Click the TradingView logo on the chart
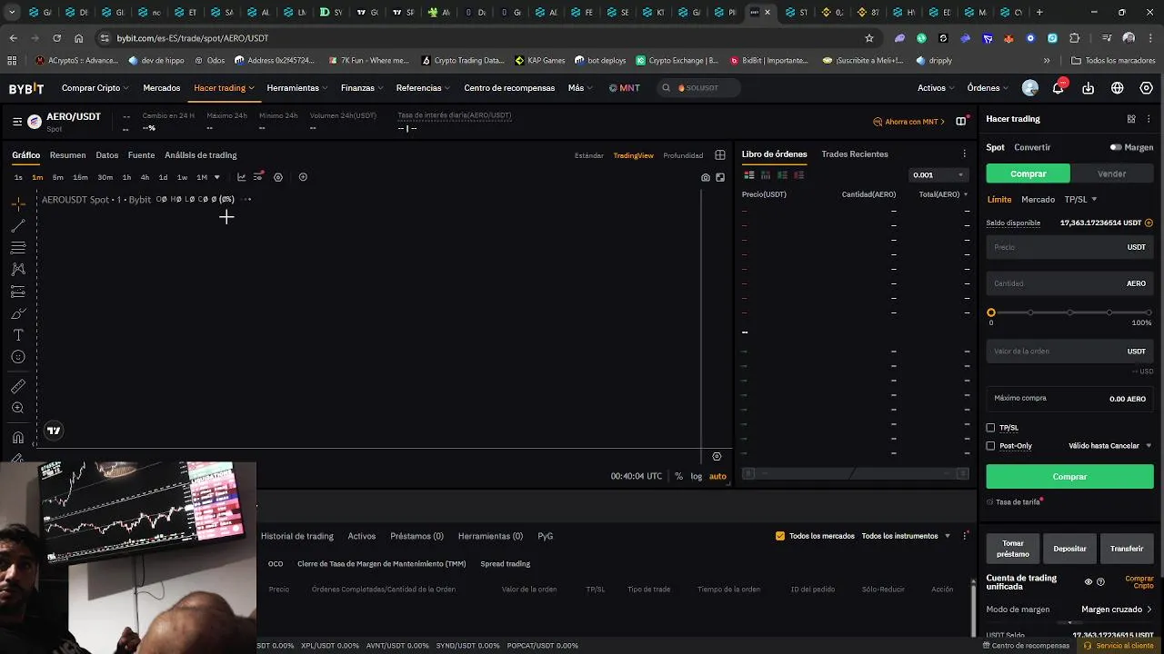This screenshot has height=654, width=1164. (x=54, y=431)
